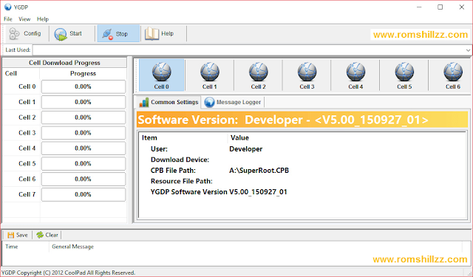Open the File menu

tap(8, 19)
